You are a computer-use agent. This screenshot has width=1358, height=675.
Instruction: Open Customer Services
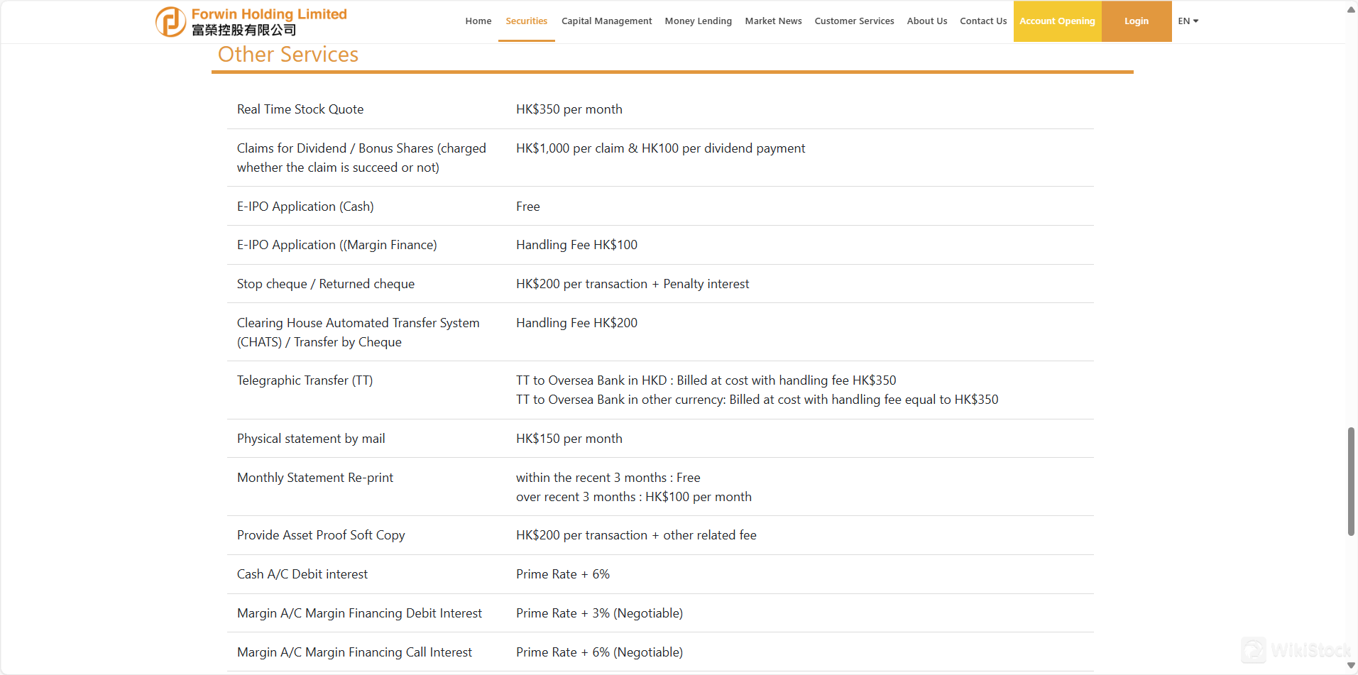tap(854, 21)
